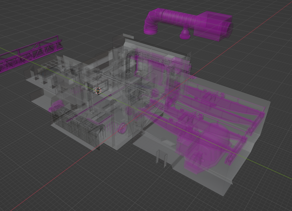The image size is (292, 211).
Task: Select the magenta circular disc on wall
Action: (123, 128)
